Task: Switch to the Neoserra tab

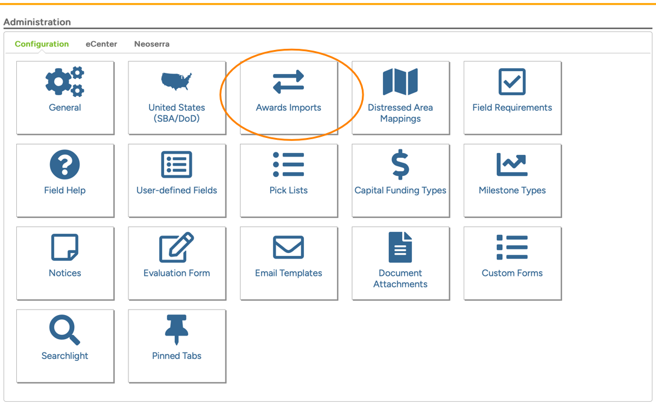Action: click(151, 44)
